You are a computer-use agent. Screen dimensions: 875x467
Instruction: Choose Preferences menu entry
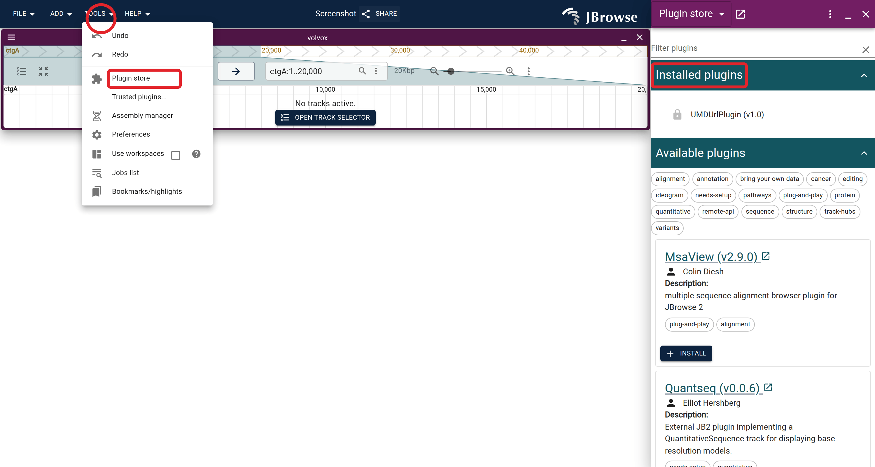pyautogui.click(x=147, y=134)
